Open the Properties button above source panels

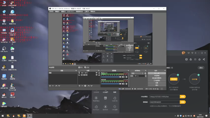[x=81, y=67]
